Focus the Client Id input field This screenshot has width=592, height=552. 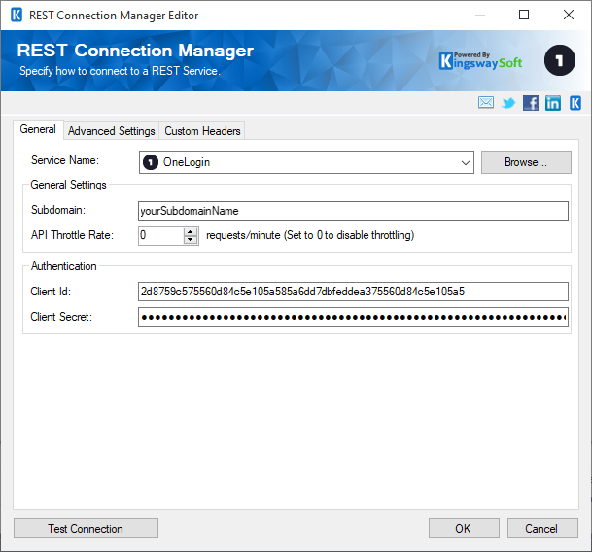click(x=353, y=292)
